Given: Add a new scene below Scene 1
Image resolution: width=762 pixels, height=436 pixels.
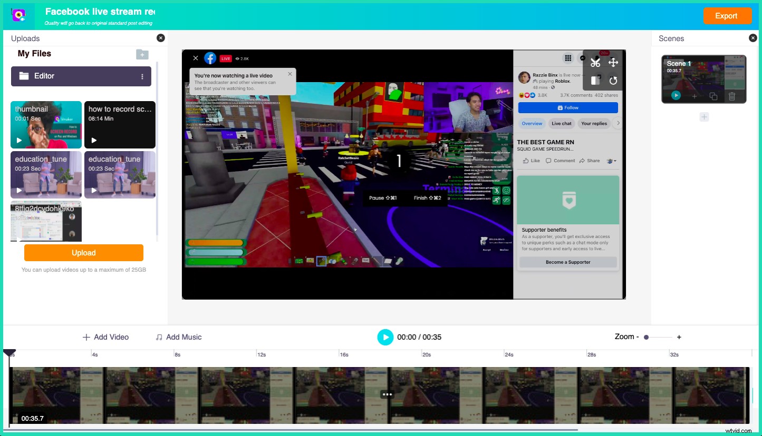Looking at the screenshot, I should point(704,117).
